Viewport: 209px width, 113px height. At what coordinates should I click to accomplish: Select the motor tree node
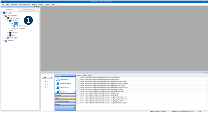[16, 23]
